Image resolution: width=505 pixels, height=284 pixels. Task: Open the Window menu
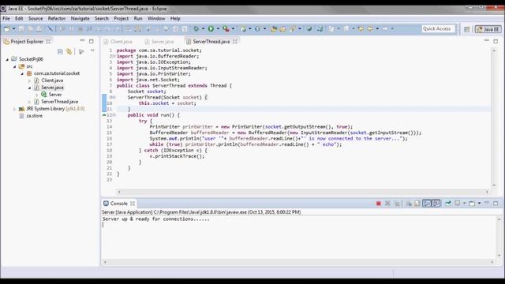[156, 18]
